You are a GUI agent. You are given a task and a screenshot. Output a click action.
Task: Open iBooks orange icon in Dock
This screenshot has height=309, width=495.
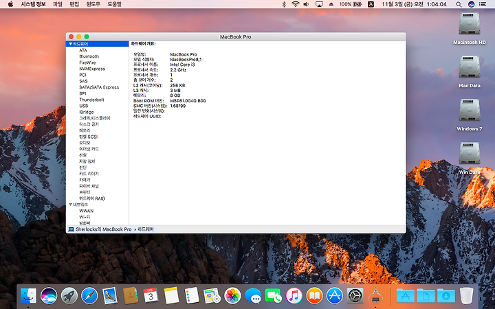point(314,296)
